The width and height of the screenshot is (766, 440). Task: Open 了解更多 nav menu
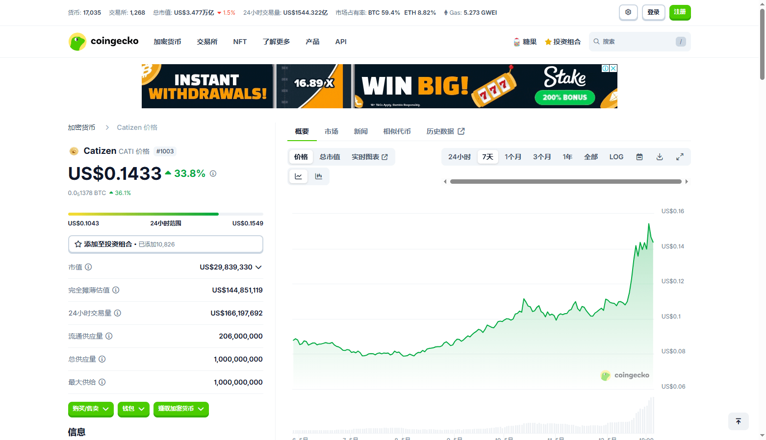276,42
